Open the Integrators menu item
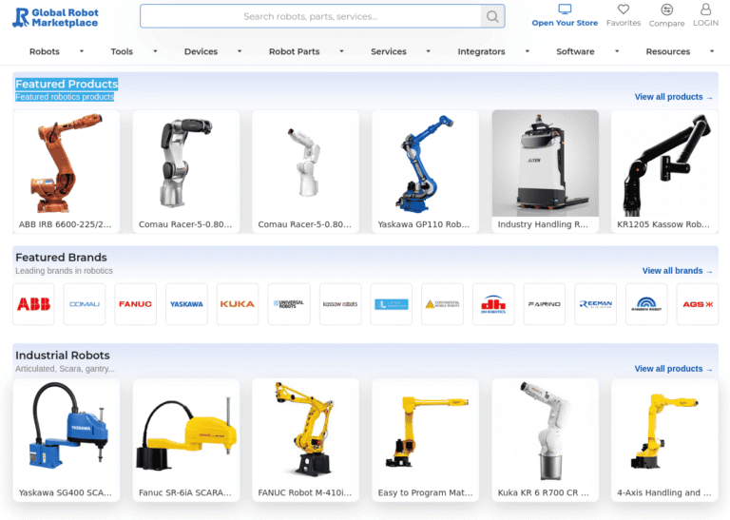This screenshot has width=730, height=520. pyautogui.click(x=481, y=51)
